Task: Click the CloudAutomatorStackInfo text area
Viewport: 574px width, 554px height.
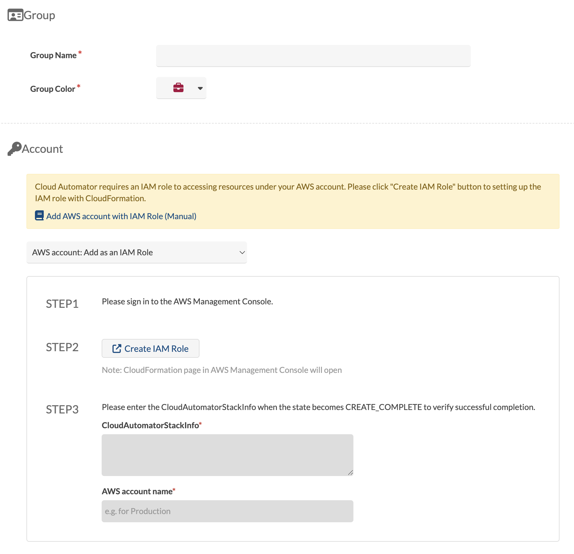Action: coord(227,455)
